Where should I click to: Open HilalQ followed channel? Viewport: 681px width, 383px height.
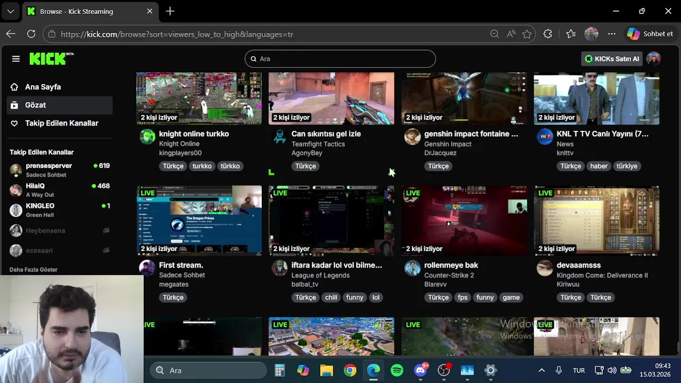(x=60, y=190)
